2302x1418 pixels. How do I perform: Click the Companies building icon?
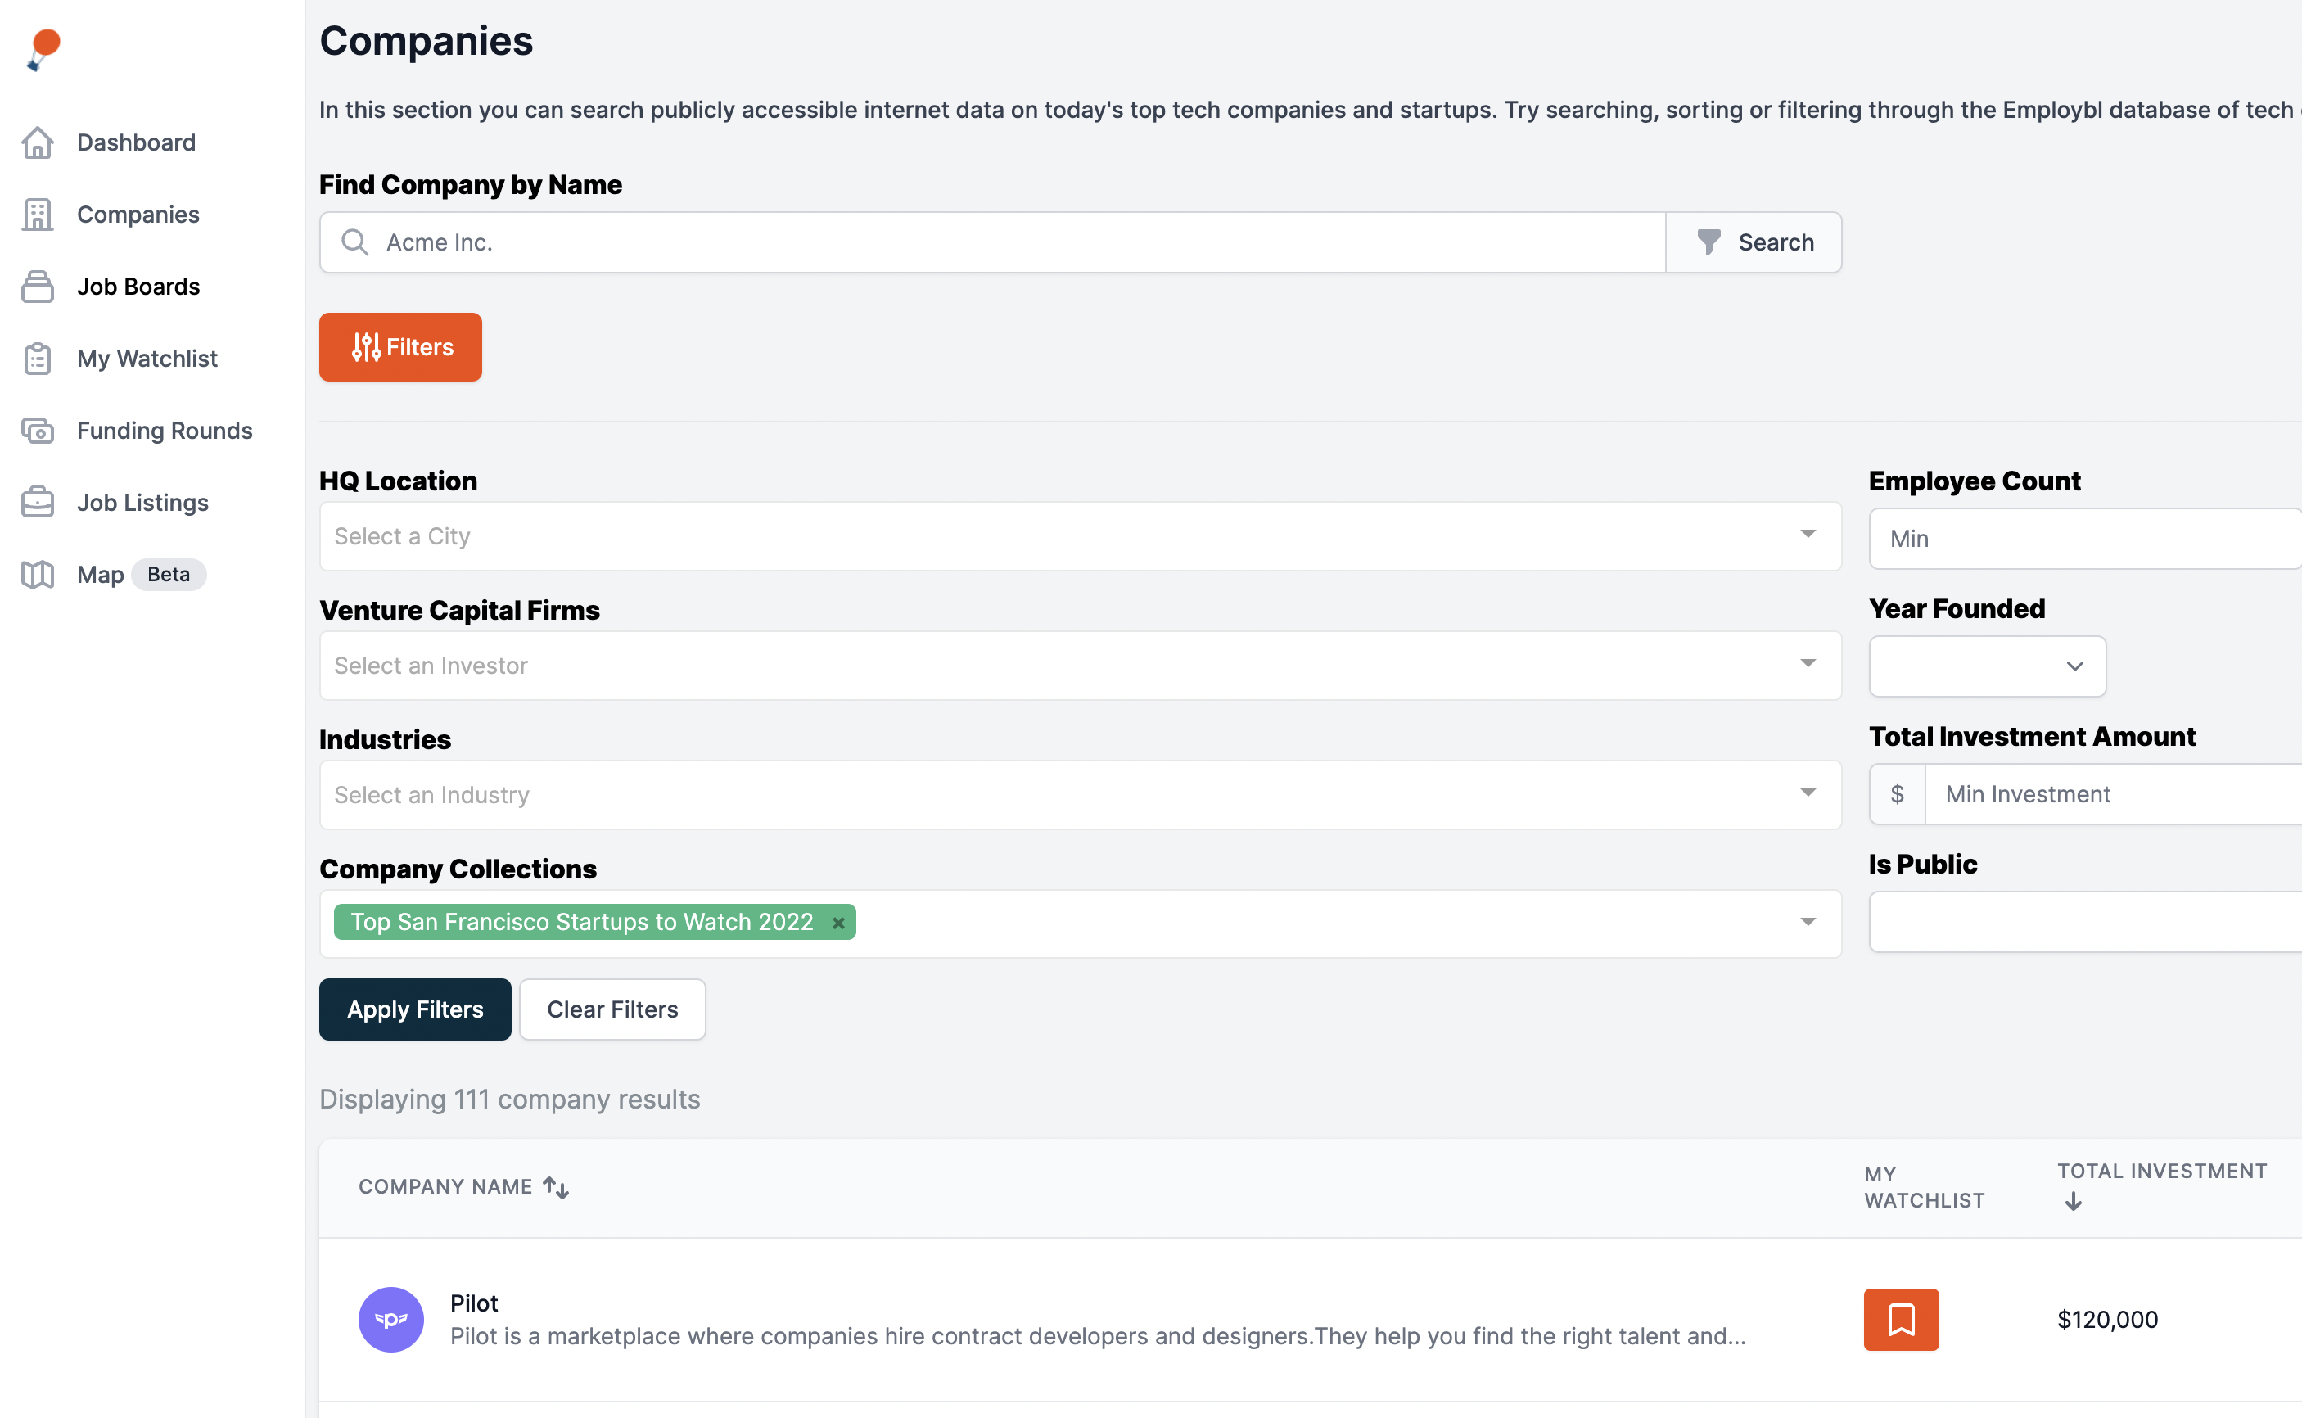click(38, 215)
